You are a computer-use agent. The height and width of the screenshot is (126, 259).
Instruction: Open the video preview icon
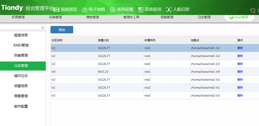[x=56, y=10]
